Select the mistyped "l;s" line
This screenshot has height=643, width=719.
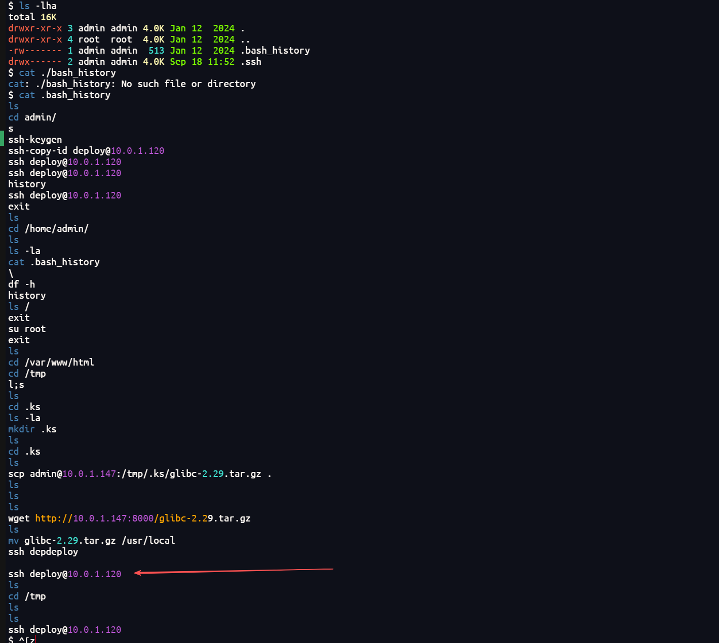click(x=16, y=385)
